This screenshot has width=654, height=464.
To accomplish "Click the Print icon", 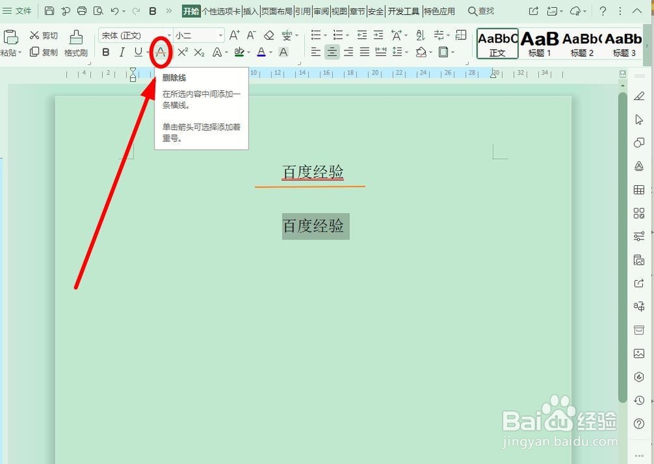I will point(82,11).
